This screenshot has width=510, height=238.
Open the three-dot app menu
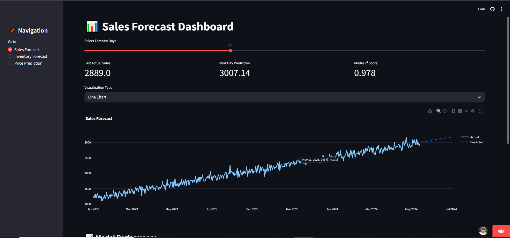pyautogui.click(x=501, y=9)
